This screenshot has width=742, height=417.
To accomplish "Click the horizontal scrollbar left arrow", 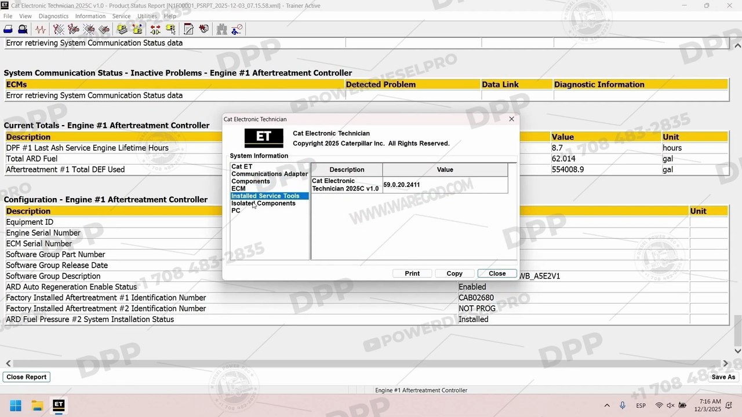I will [8, 363].
